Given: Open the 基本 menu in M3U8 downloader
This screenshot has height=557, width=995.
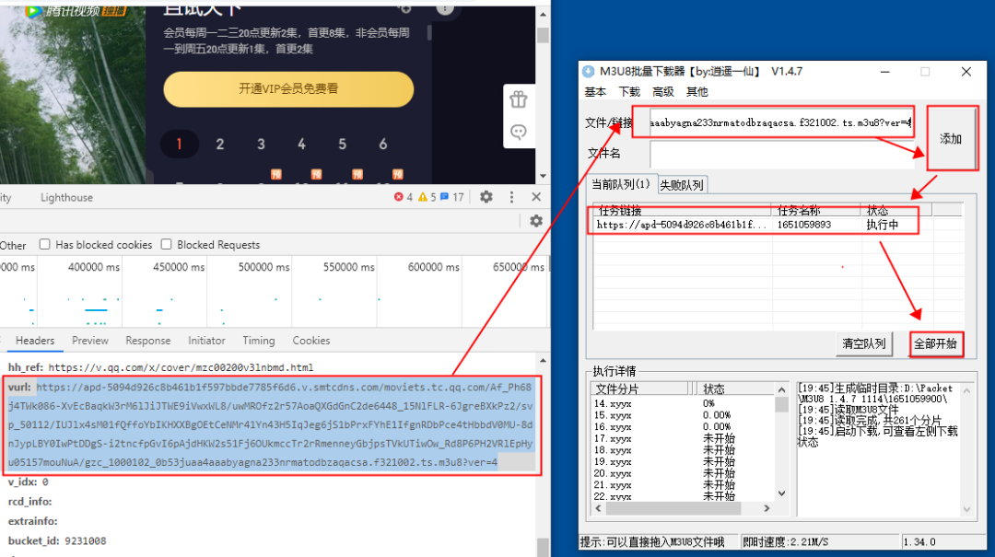Looking at the screenshot, I should coord(595,92).
